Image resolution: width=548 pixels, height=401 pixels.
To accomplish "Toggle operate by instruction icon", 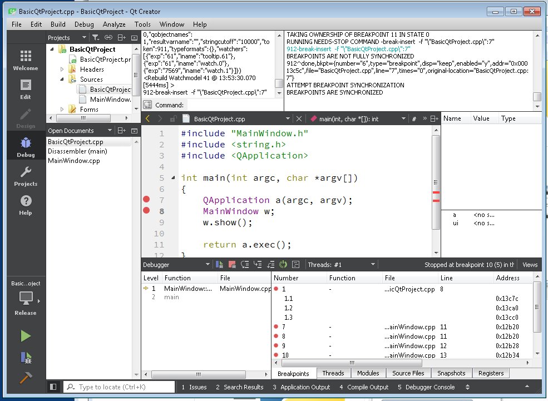I will click(295, 264).
